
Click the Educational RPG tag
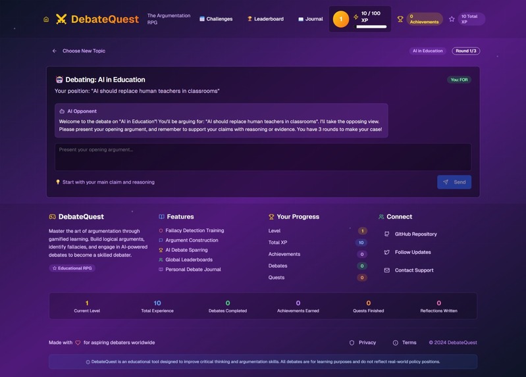pos(72,268)
